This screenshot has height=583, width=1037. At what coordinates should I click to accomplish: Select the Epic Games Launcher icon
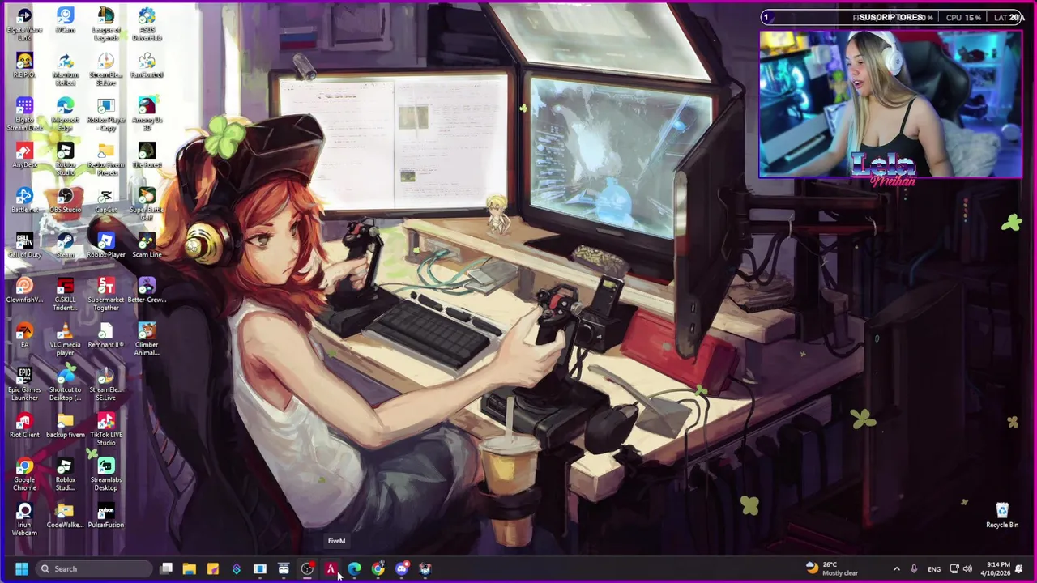tap(24, 384)
